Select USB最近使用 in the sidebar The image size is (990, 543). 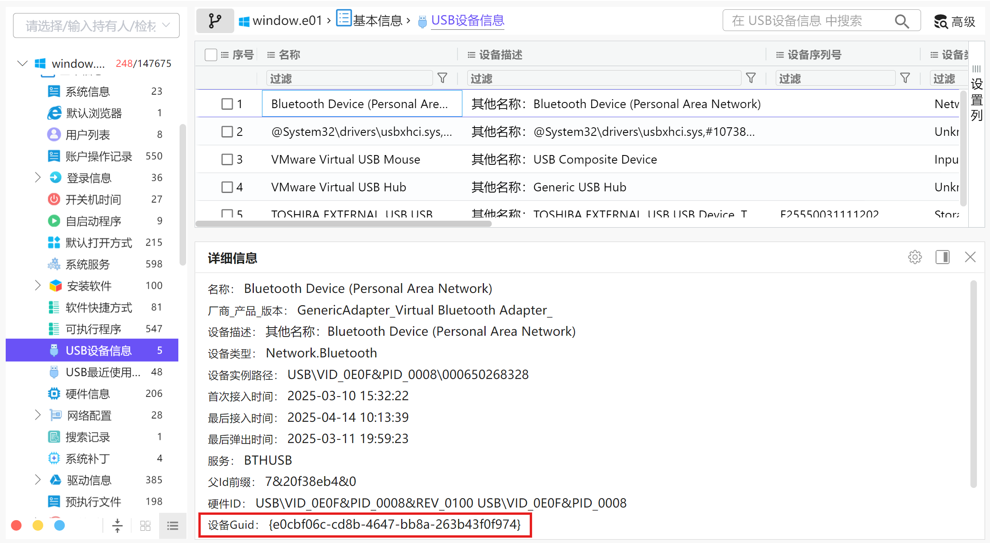coord(103,372)
